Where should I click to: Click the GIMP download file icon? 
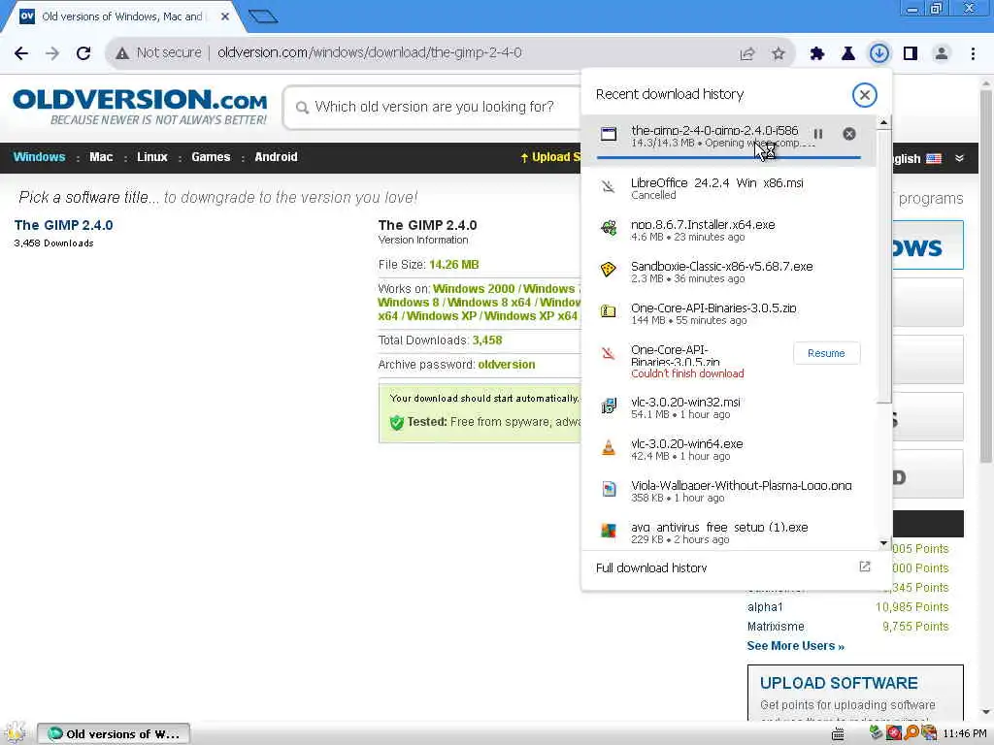point(609,134)
